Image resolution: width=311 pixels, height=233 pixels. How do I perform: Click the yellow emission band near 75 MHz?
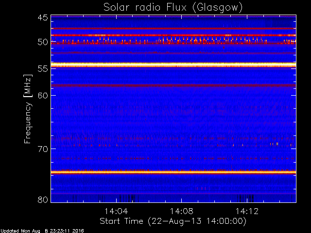[173, 172]
